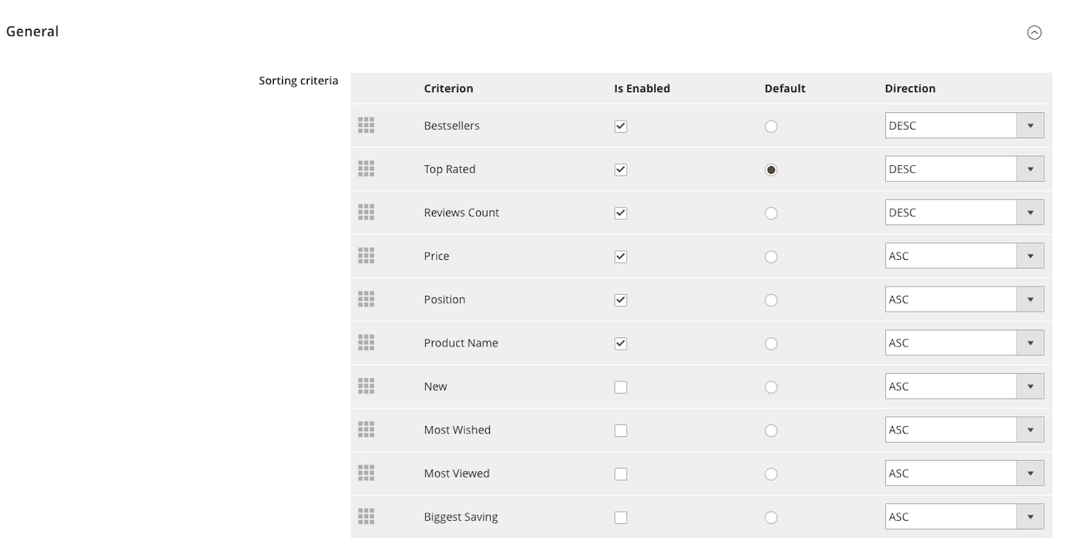Select Bestsellers as default sort option
Image resolution: width=1065 pixels, height=554 pixels.
771,126
